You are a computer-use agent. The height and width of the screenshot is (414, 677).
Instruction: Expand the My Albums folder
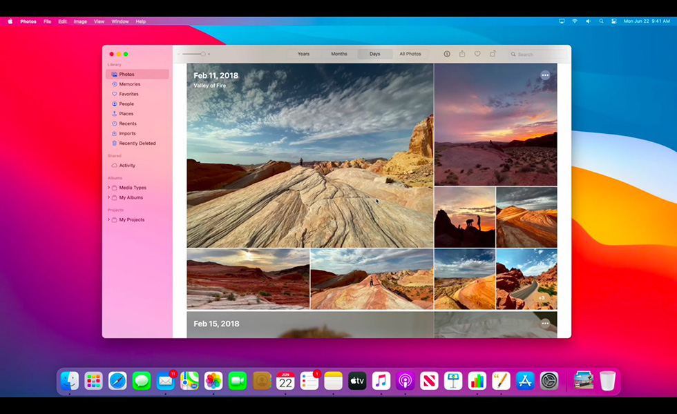point(108,197)
